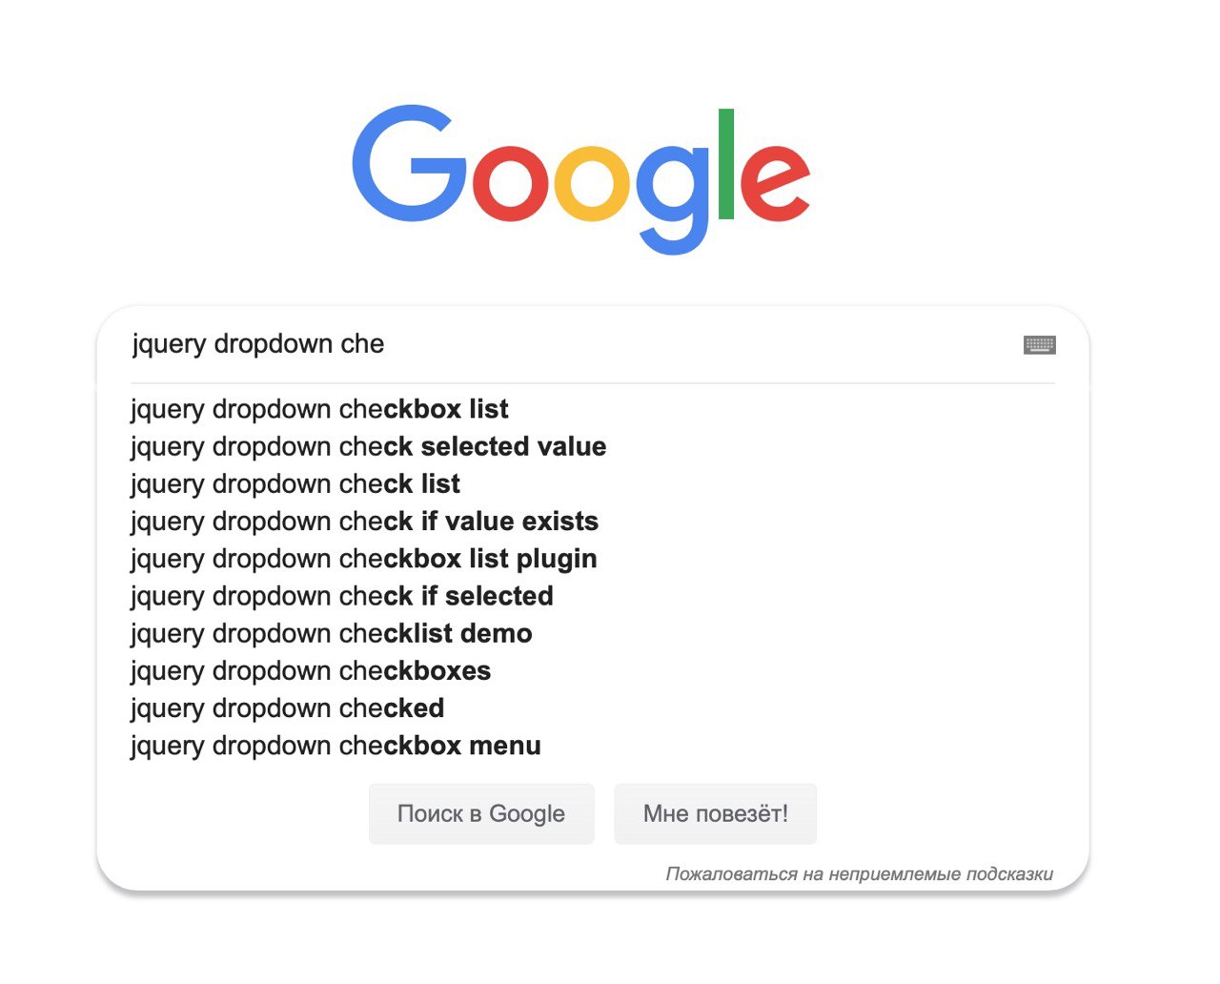Image resolution: width=1220 pixels, height=984 pixels.
Task: Choose the 'jquery dropdown checkboxes' suggestion
Action: [311, 670]
